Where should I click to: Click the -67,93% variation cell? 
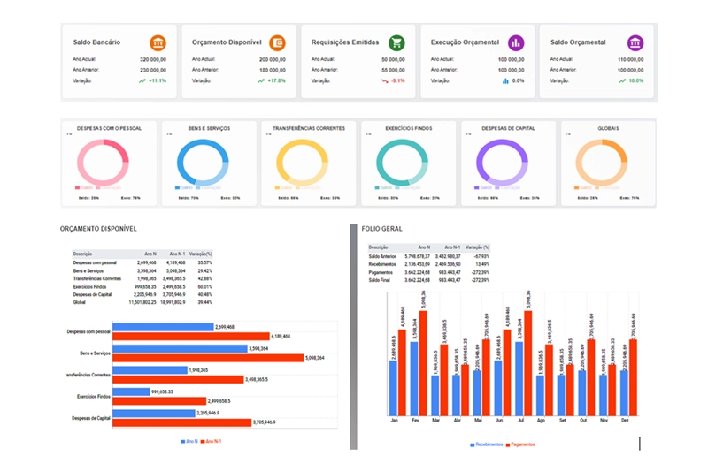click(x=481, y=256)
